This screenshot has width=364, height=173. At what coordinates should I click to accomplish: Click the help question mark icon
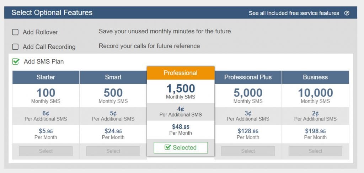pos(347,13)
